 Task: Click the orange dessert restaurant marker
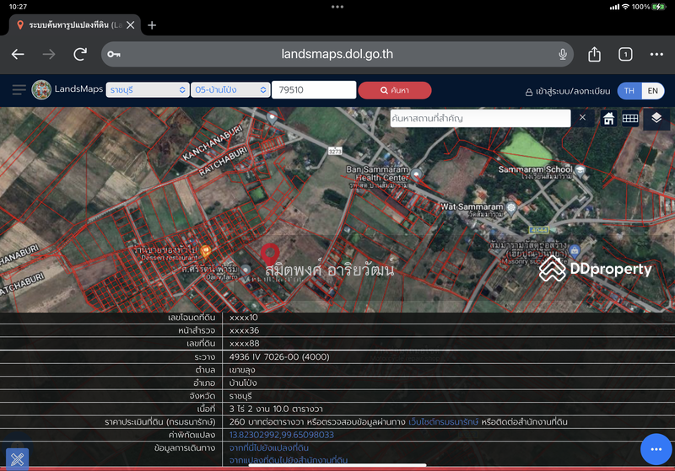206,250
